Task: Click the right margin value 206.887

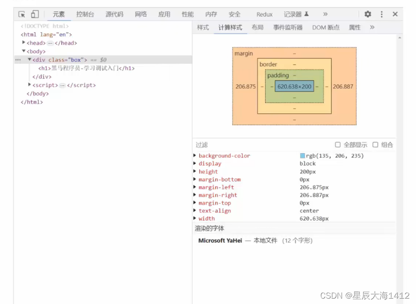Action: pyautogui.click(x=343, y=86)
